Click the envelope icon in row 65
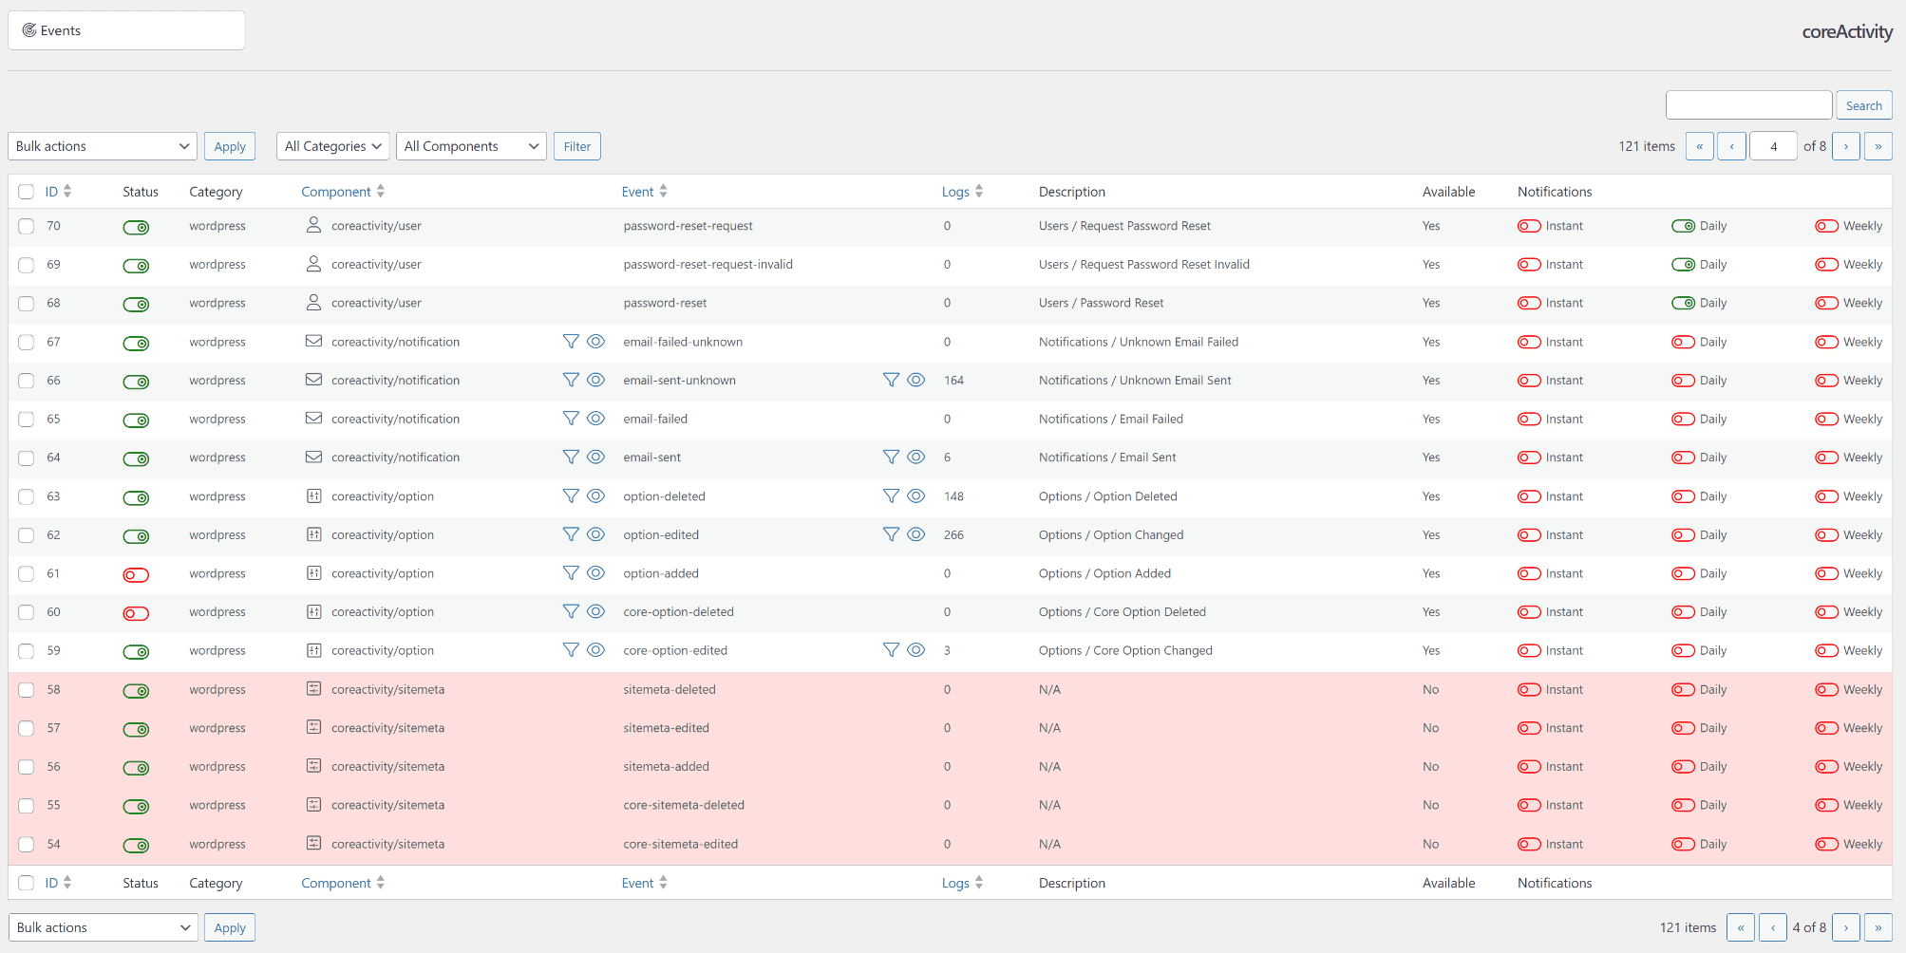This screenshot has height=953, width=1906. point(313,418)
